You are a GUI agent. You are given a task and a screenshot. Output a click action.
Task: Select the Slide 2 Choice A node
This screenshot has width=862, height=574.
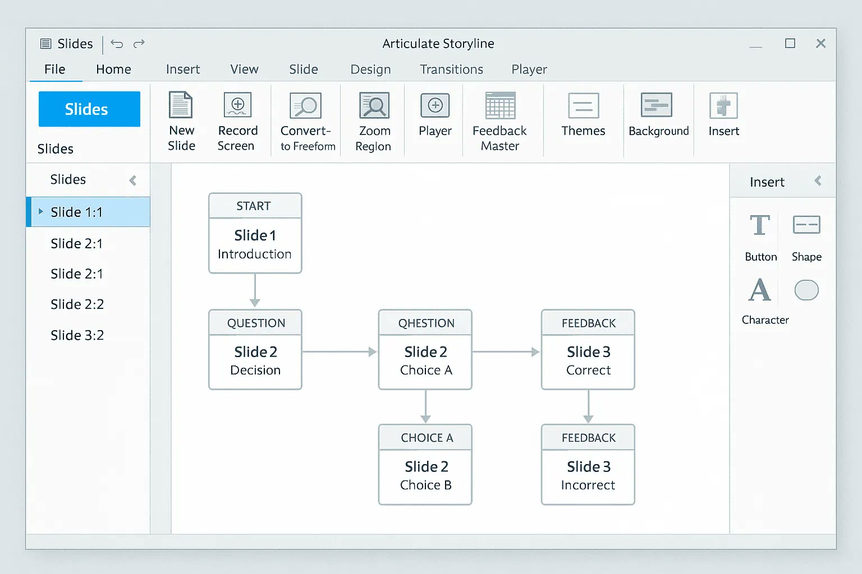425,350
